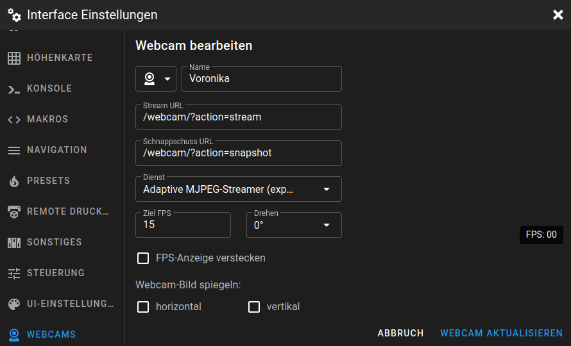This screenshot has height=346, width=571.
Task: Click the Presets flame icon
Action: [14, 181]
